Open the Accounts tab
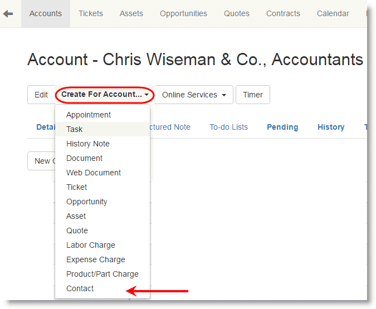Viewport: 376px width, 309px height. 46,14
